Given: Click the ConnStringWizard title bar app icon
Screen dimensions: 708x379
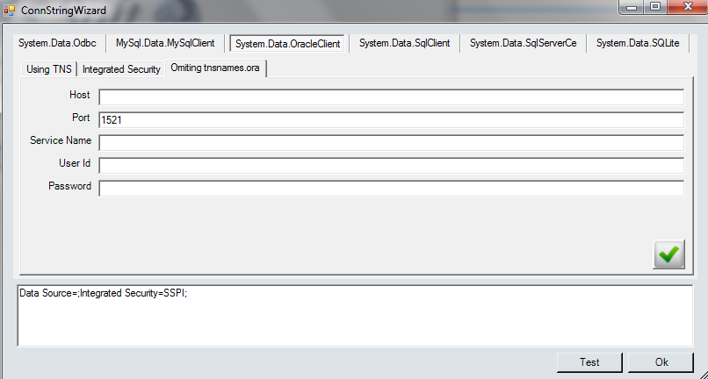Looking at the screenshot, I should 10,10.
